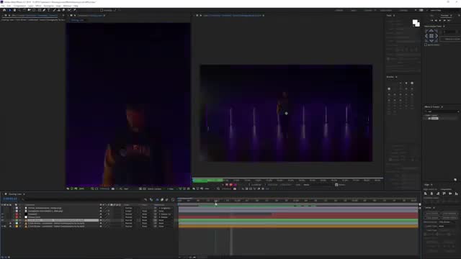Viewport: 461px width, 259px height.
Task: Select the Puppet Pin tool
Action: click(x=75, y=10)
